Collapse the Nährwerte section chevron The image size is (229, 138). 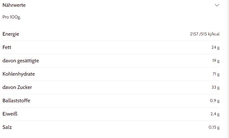(217, 5)
